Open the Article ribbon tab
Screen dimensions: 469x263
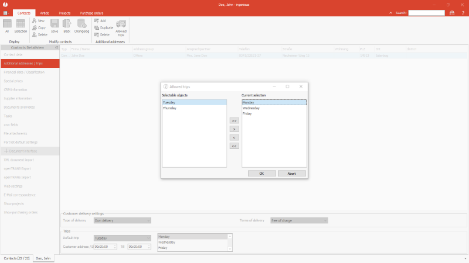coord(46,12)
